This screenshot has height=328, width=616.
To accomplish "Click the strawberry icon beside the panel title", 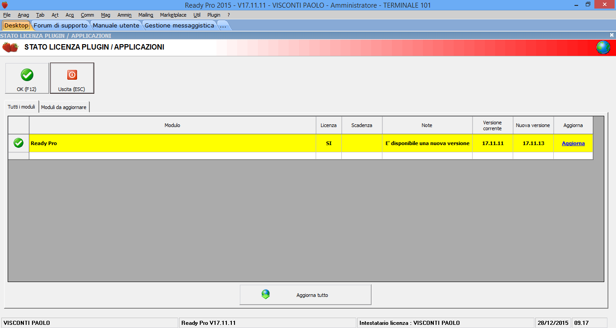I will (x=10, y=47).
